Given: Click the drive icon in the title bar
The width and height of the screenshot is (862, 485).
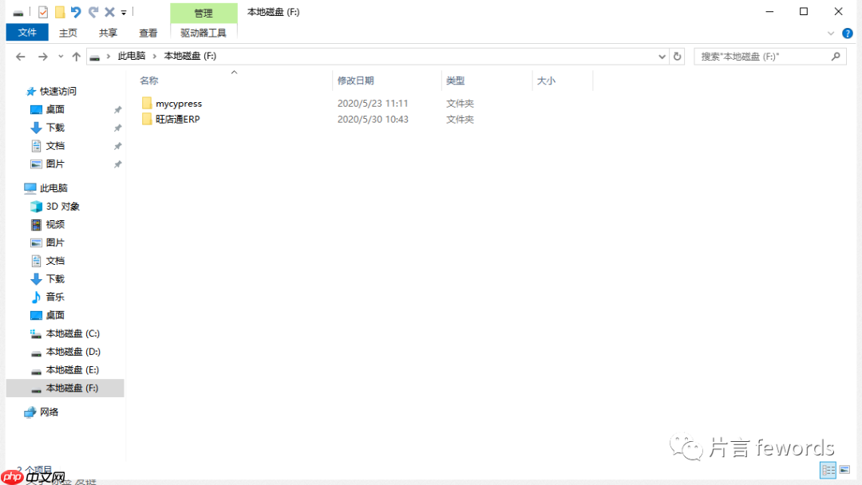Looking at the screenshot, I should point(18,13).
